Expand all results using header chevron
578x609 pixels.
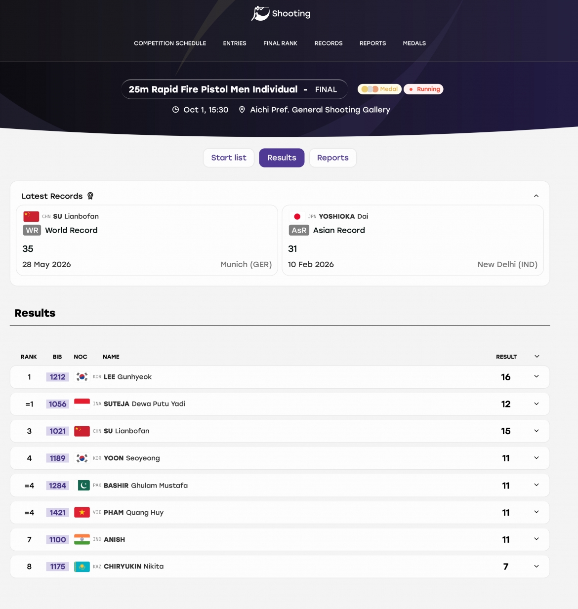[537, 357]
